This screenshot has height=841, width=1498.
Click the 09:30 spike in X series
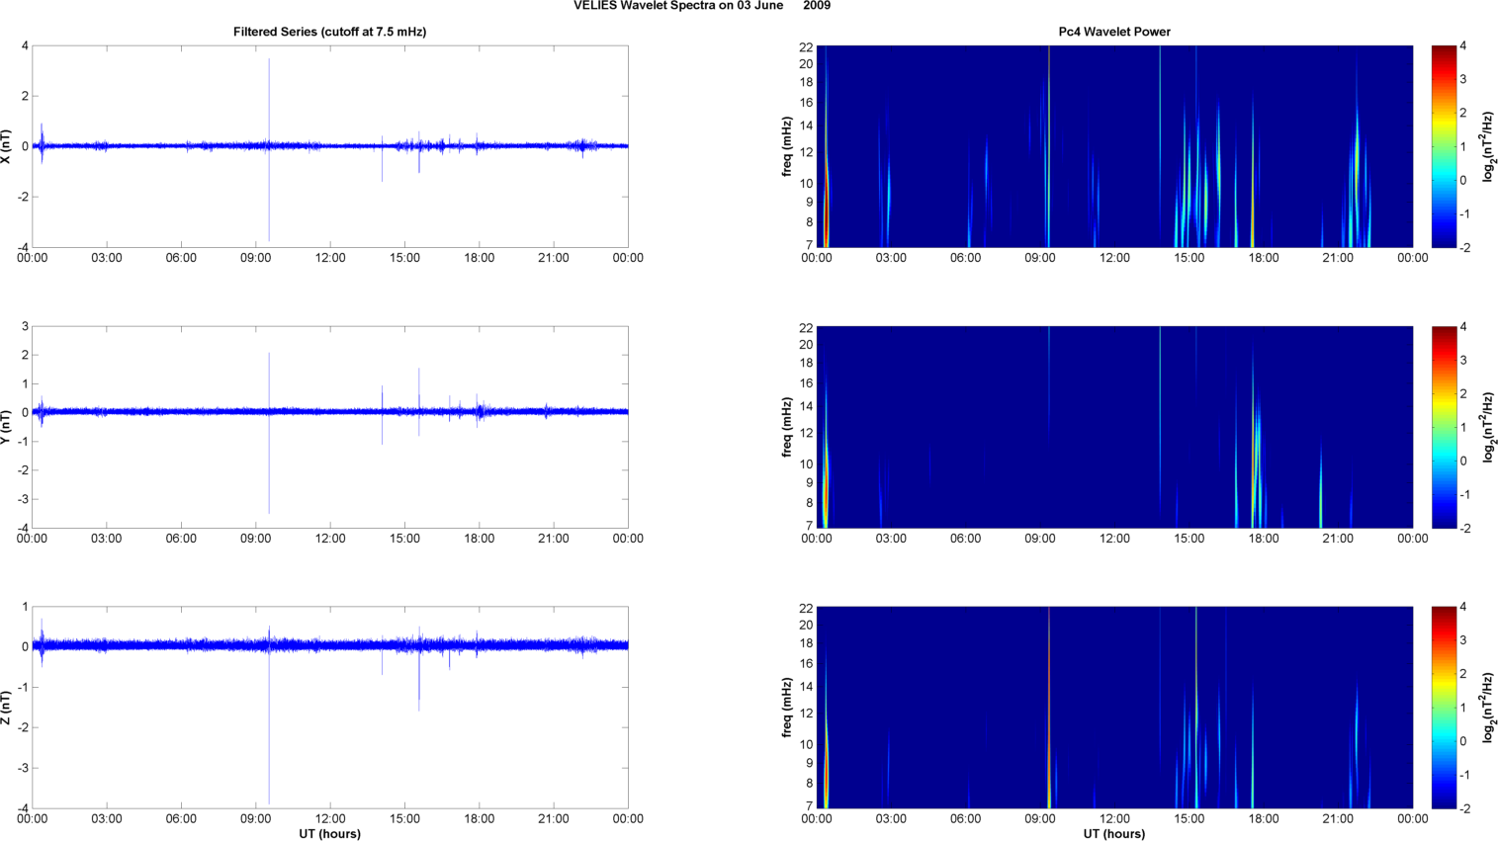tap(269, 99)
